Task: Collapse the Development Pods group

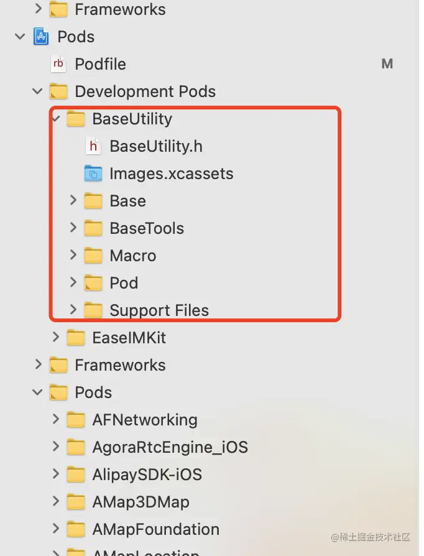Action: 38,91
